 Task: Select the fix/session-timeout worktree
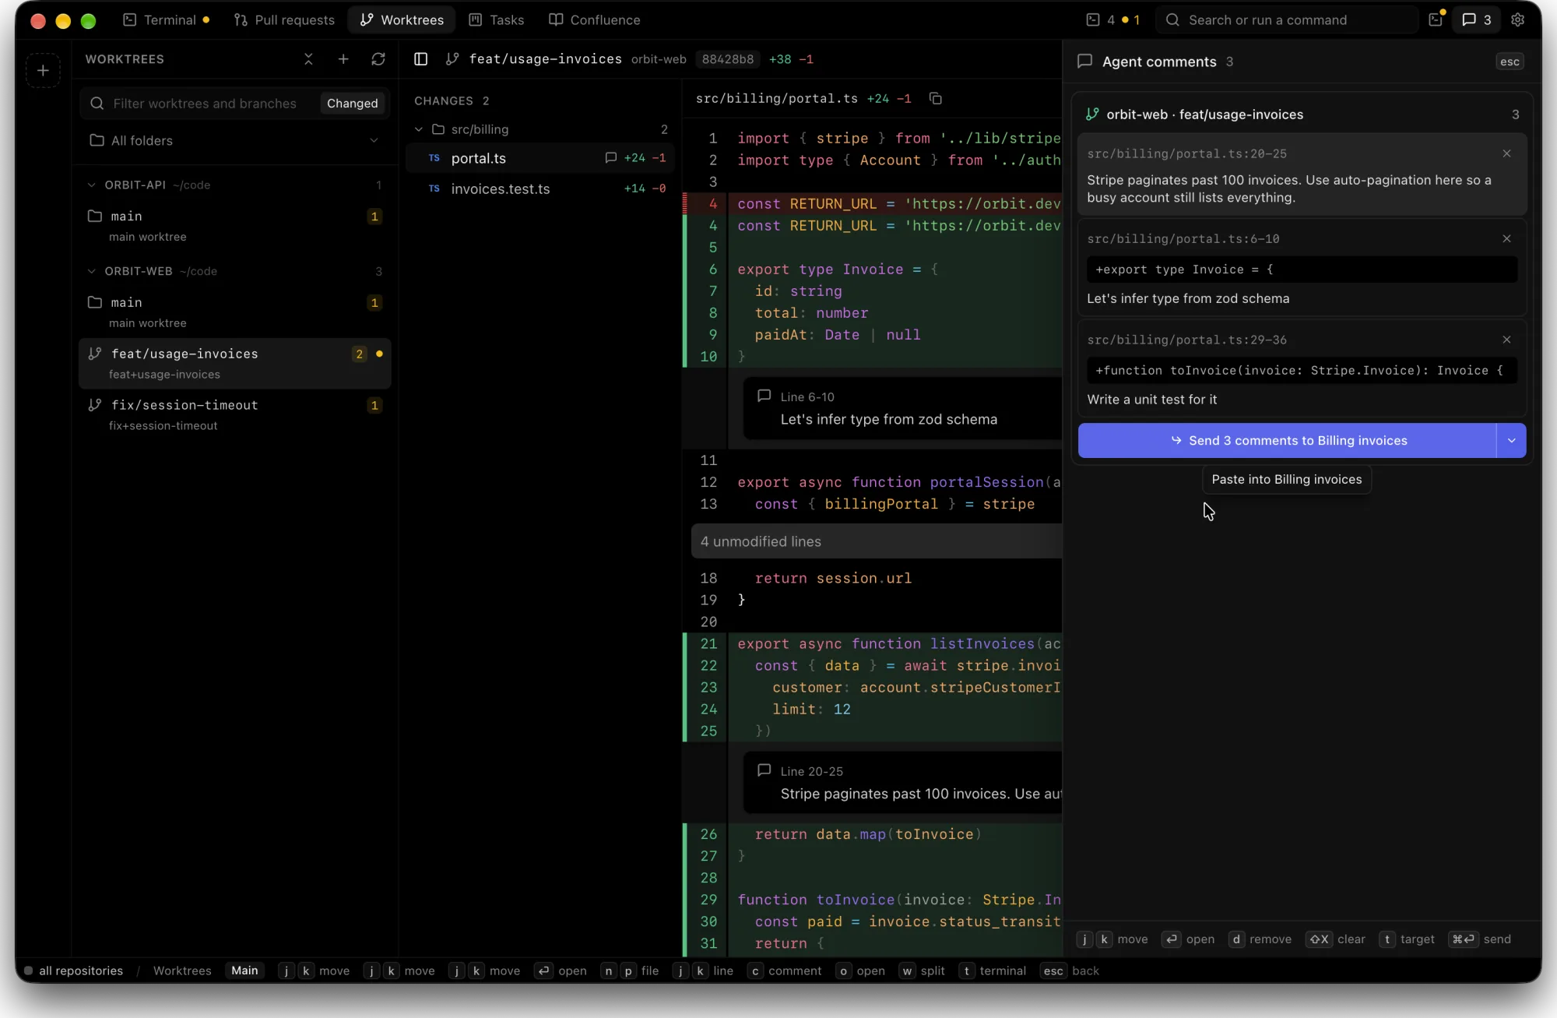[x=234, y=414]
